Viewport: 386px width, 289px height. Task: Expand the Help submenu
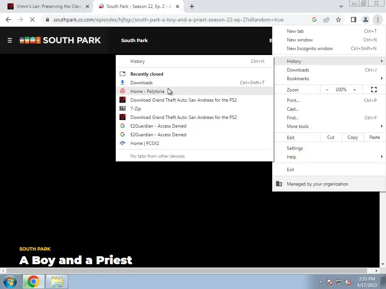(x=329, y=157)
